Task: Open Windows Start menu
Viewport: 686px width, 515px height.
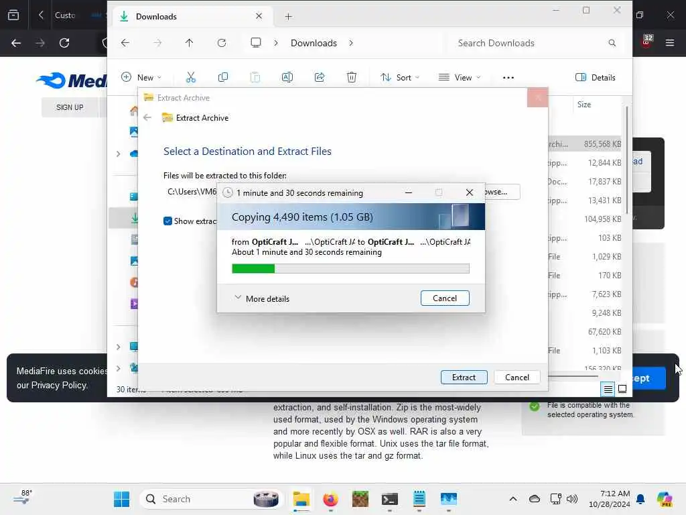Action: click(x=122, y=499)
